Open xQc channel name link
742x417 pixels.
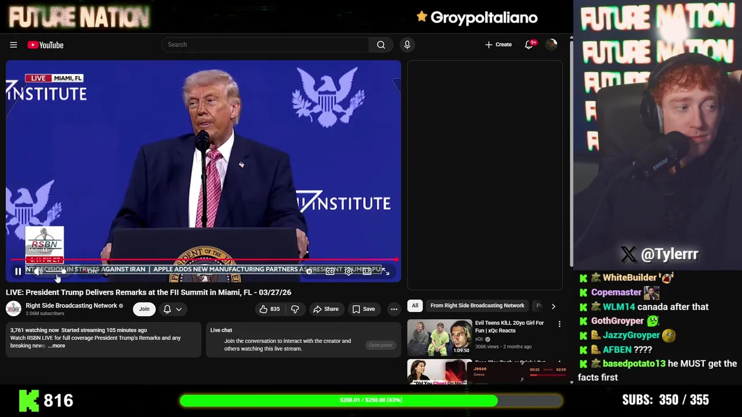(479, 339)
